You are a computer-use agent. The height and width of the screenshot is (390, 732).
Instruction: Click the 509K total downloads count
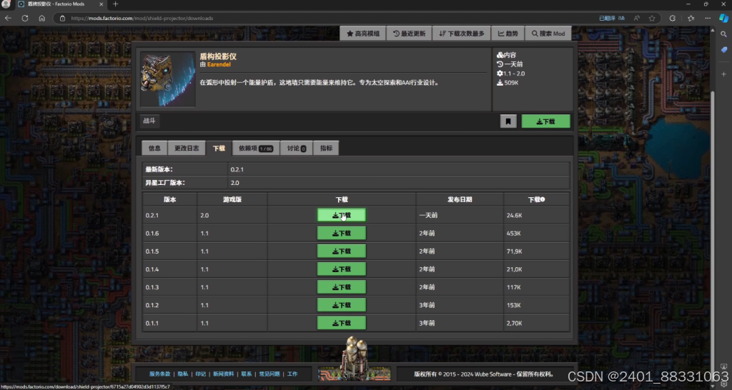[x=508, y=83]
